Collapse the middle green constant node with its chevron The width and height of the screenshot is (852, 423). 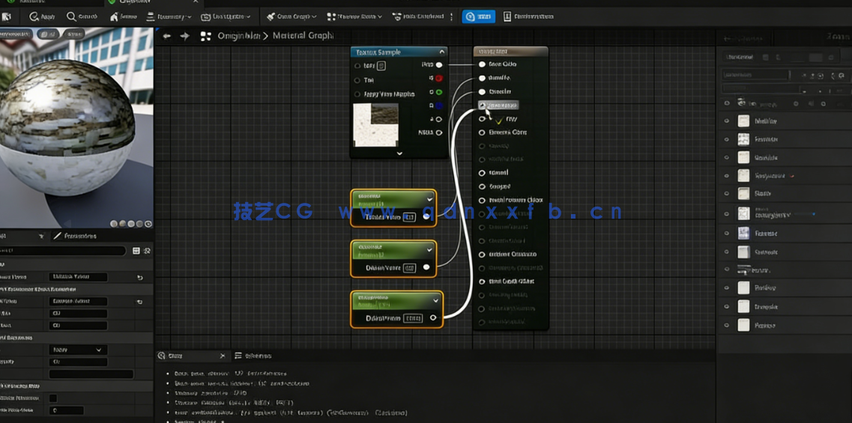click(x=430, y=250)
